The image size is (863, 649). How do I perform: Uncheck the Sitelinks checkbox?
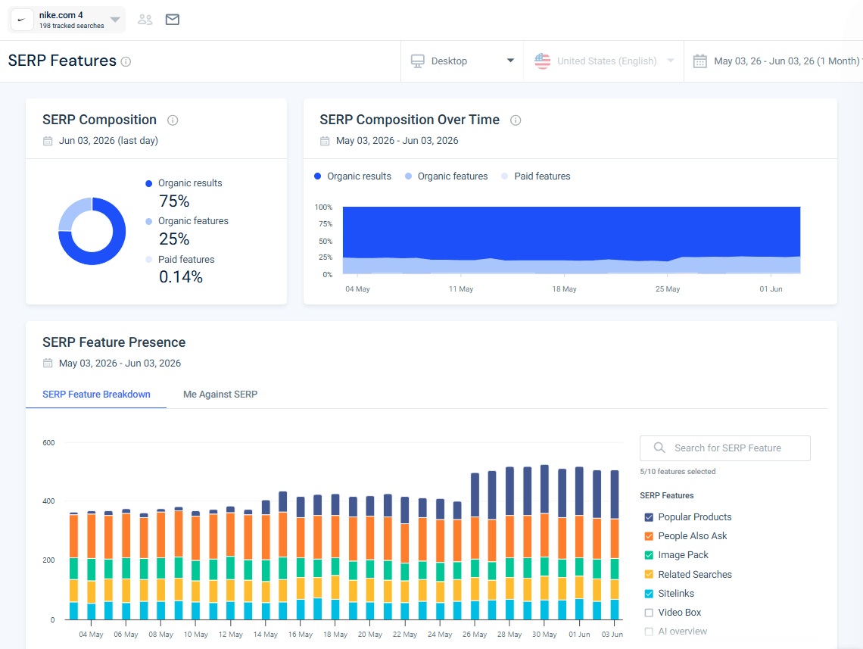(x=649, y=594)
